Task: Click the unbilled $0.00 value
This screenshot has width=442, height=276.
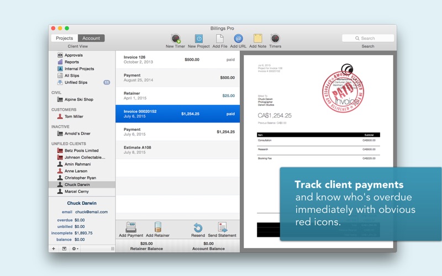Action: pos(80,226)
